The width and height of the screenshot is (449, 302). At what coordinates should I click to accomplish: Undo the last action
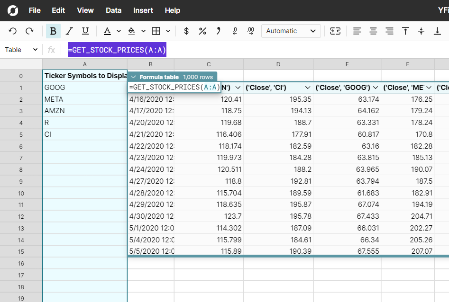click(13, 31)
